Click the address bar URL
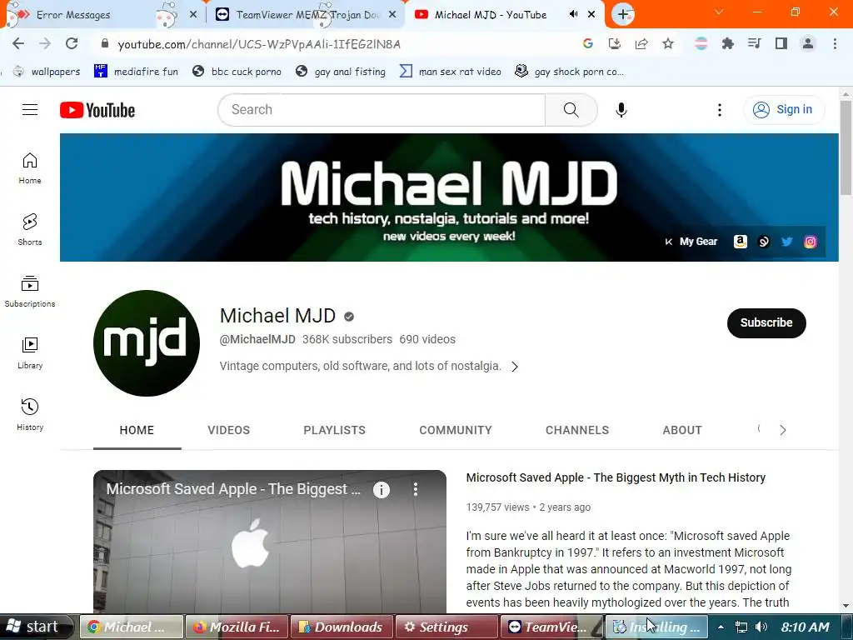This screenshot has width=853, height=640. click(259, 44)
